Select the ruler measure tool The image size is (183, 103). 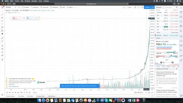point(2,38)
